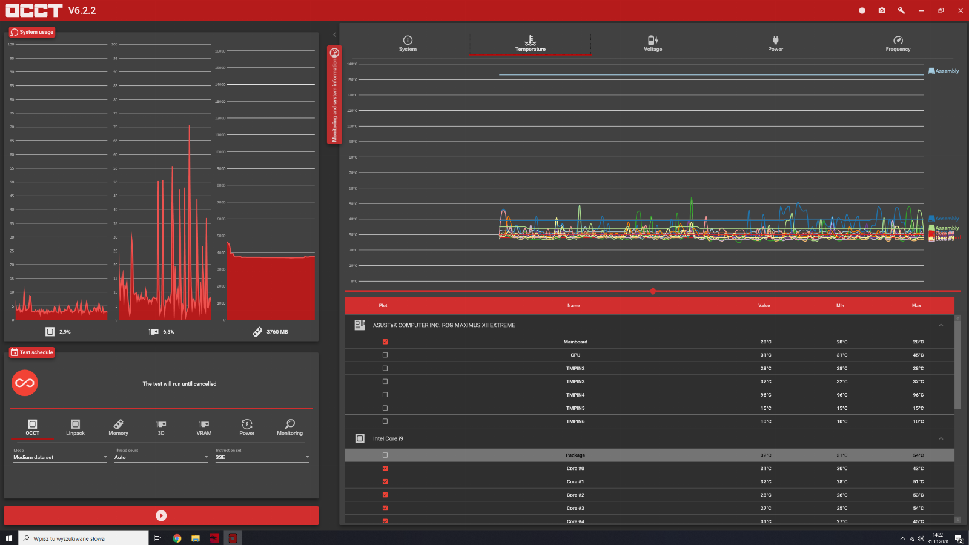Open the Mode dropdown set to Medium data set
Screen dimensions: 969x545
click(61, 457)
